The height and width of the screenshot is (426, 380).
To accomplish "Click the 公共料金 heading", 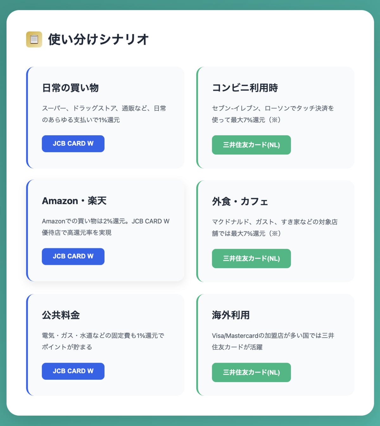I will (x=61, y=315).
